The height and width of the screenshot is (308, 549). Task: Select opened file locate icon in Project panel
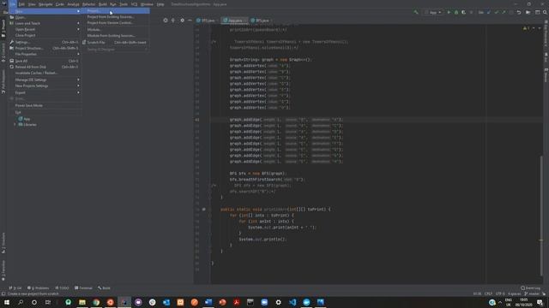point(166,21)
